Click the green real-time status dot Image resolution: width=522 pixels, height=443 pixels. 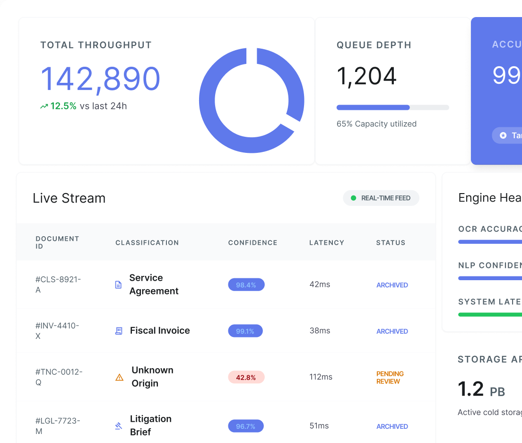(x=354, y=198)
